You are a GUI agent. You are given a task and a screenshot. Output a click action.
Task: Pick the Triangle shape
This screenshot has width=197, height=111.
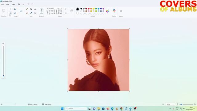click(x=61, y=9)
